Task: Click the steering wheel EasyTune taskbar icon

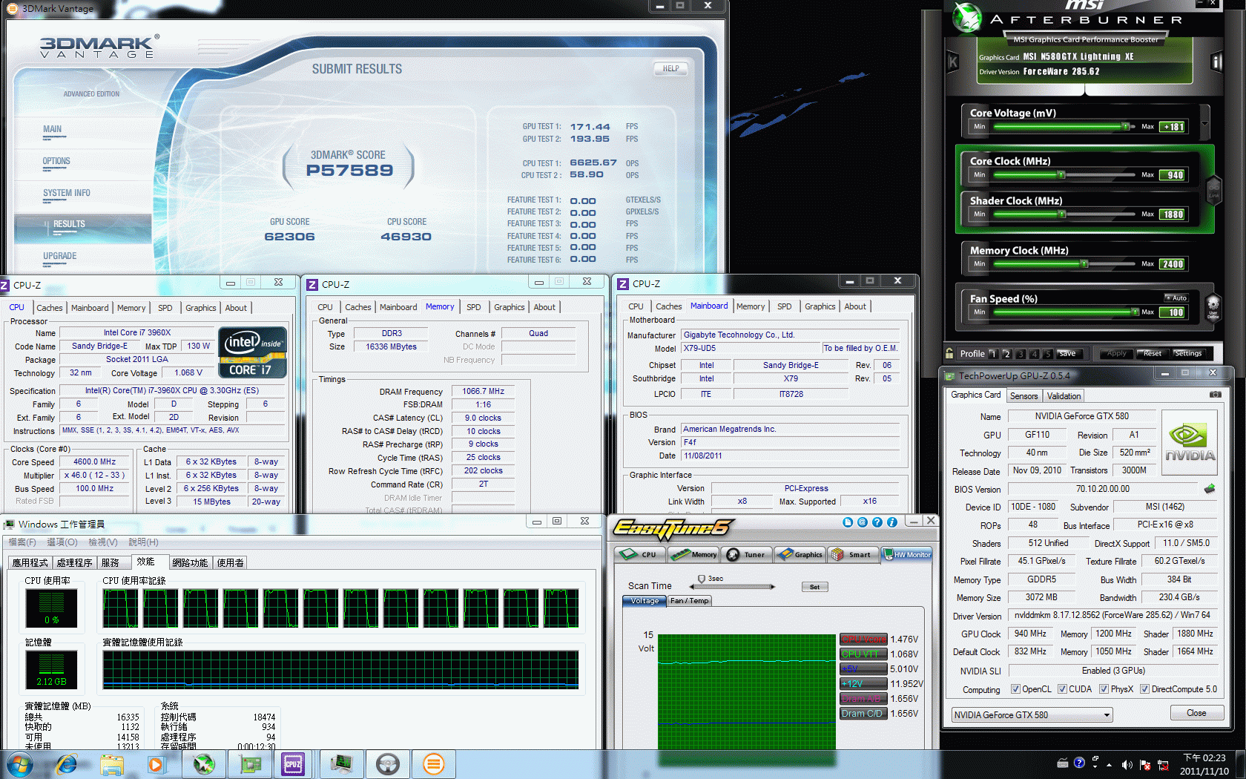Action: click(388, 763)
